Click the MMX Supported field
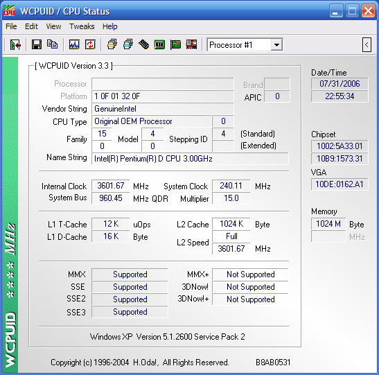379x375 pixels. point(130,274)
